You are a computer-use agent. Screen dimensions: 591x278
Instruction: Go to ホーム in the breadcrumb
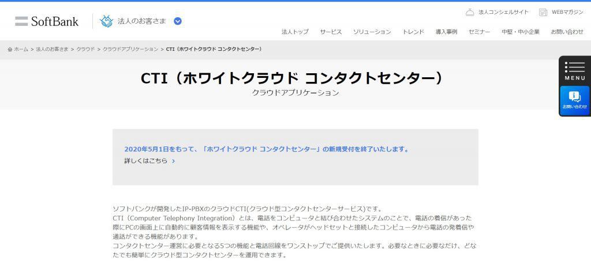point(21,50)
